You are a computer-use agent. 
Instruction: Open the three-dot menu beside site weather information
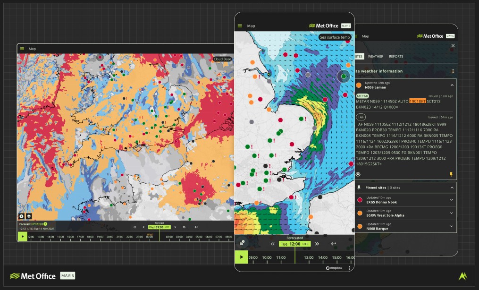pyautogui.click(x=453, y=71)
